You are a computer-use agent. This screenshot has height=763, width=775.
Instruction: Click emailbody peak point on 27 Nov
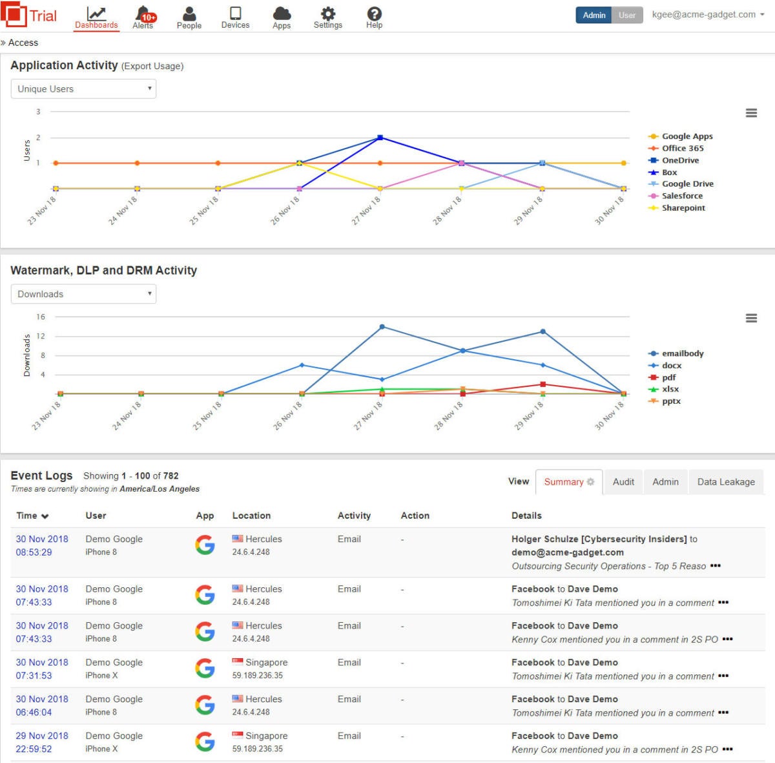(382, 327)
